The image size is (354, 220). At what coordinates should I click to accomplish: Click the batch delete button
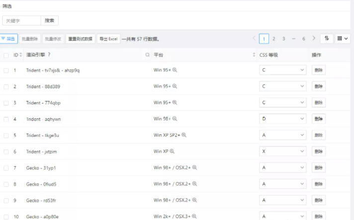[30, 39]
